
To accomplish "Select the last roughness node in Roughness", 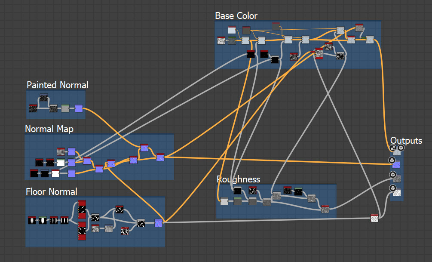I will tap(325, 209).
